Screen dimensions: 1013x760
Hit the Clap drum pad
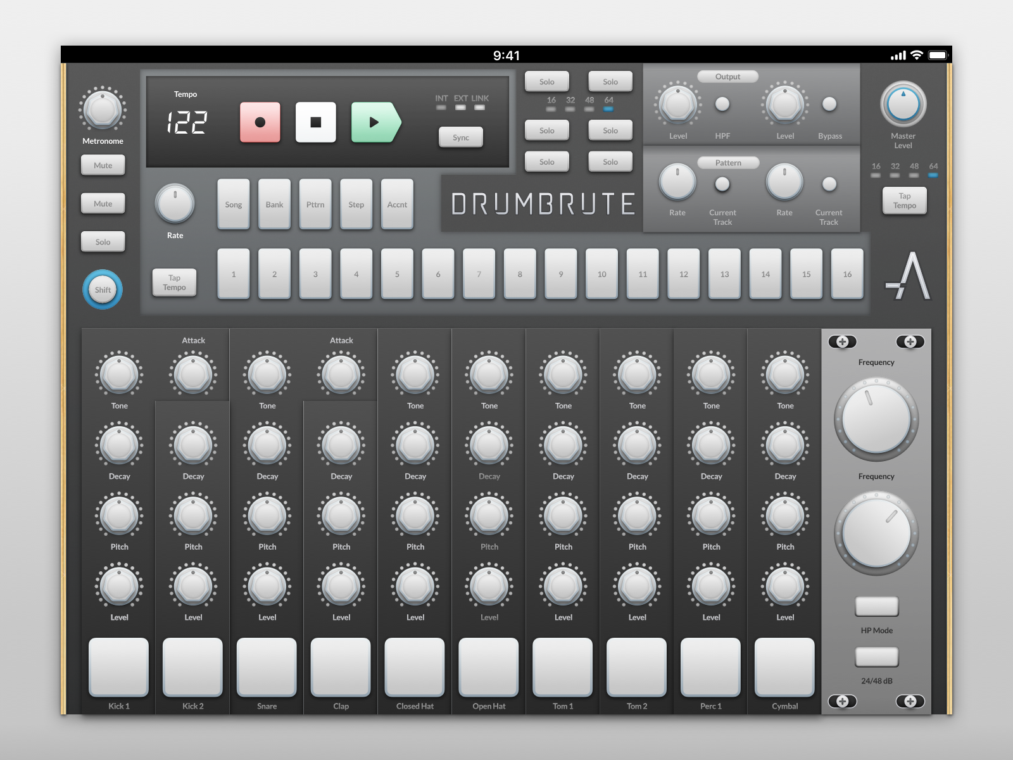pos(341,667)
